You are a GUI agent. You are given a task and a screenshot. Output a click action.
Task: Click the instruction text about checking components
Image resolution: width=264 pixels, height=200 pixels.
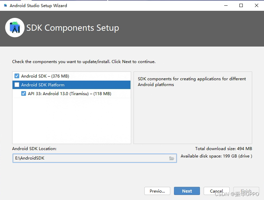[x=84, y=62]
